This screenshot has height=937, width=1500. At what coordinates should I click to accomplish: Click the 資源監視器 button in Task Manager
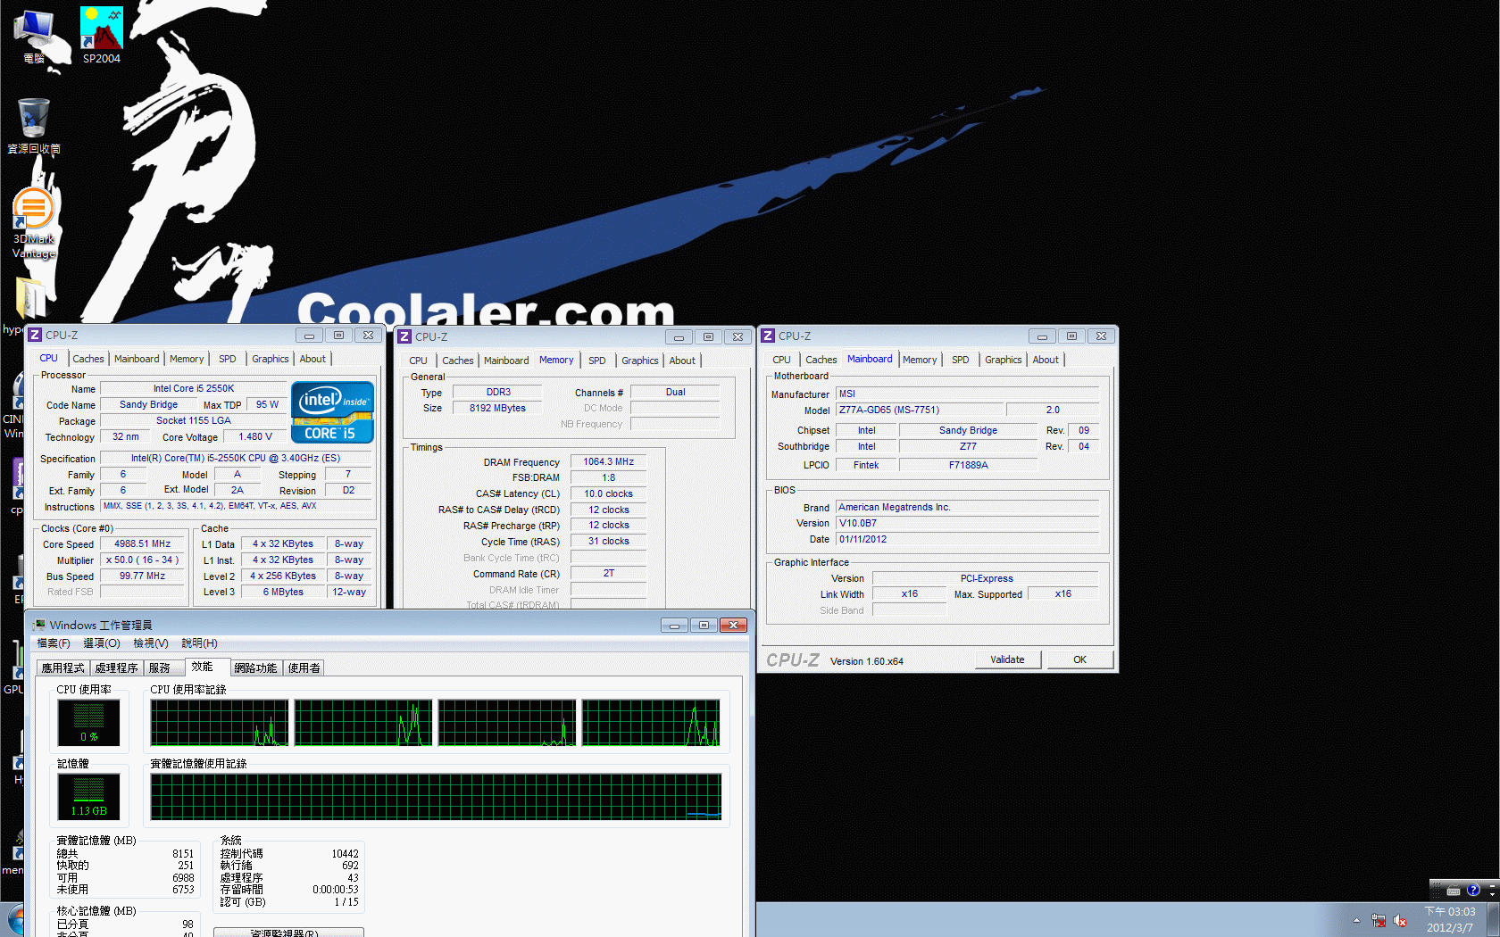click(288, 933)
